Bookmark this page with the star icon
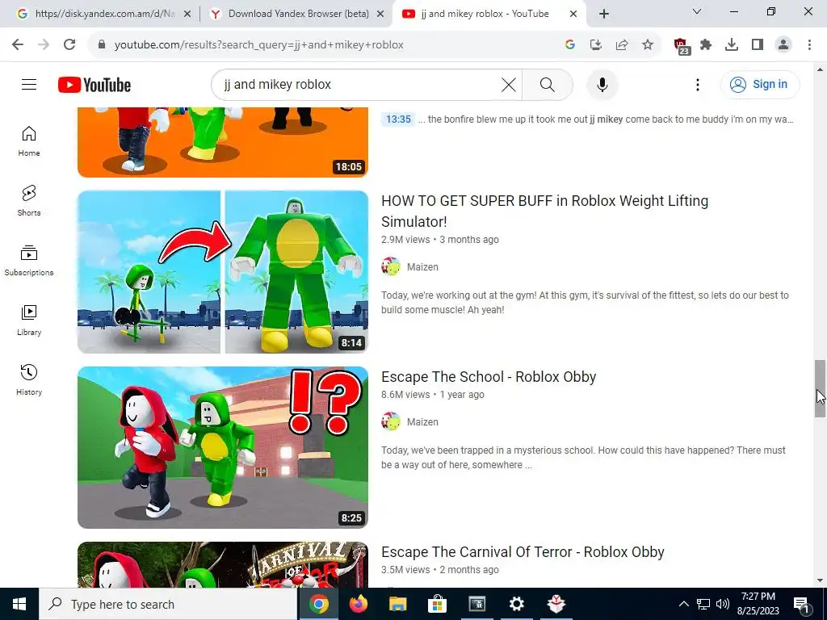The height and width of the screenshot is (620, 827). tap(648, 45)
